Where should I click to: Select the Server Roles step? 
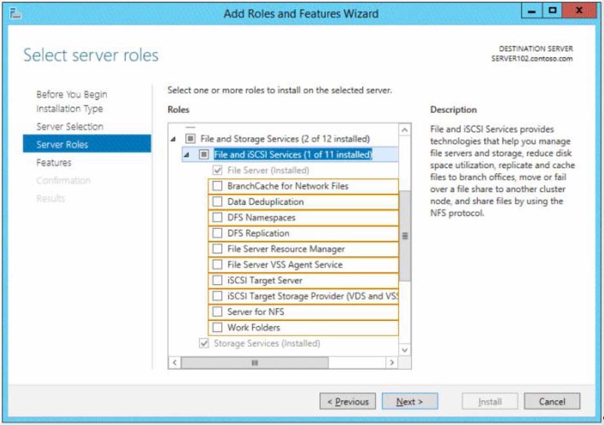[87, 144]
